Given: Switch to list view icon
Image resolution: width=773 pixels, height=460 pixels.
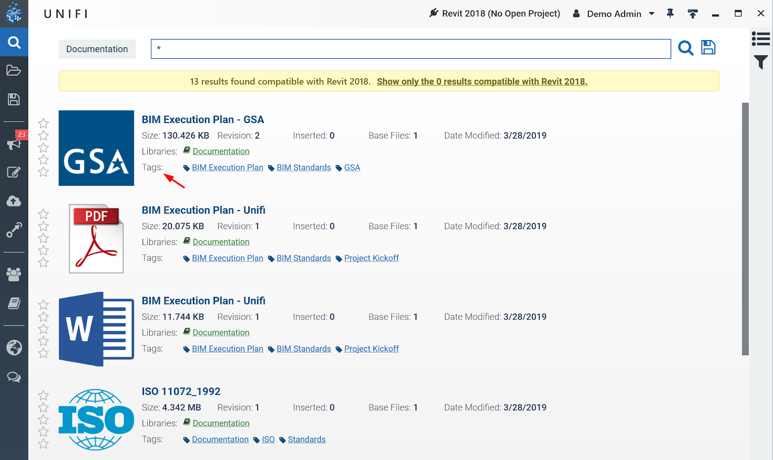Looking at the screenshot, I should 761,39.
